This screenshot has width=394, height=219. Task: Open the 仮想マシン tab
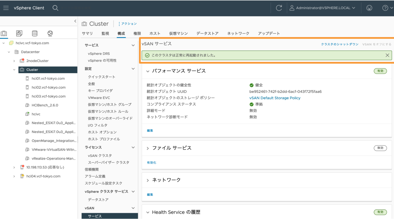[178, 33]
